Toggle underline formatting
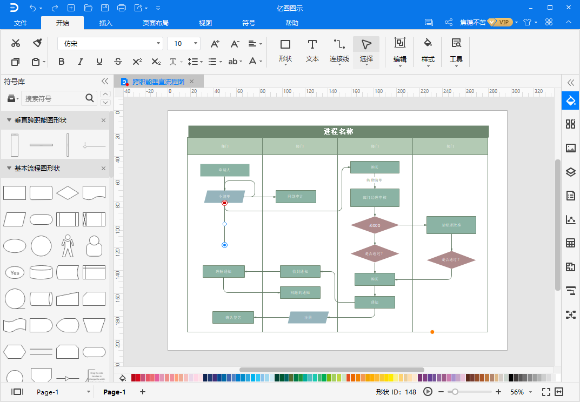This screenshot has width=580, height=402. [99, 62]
